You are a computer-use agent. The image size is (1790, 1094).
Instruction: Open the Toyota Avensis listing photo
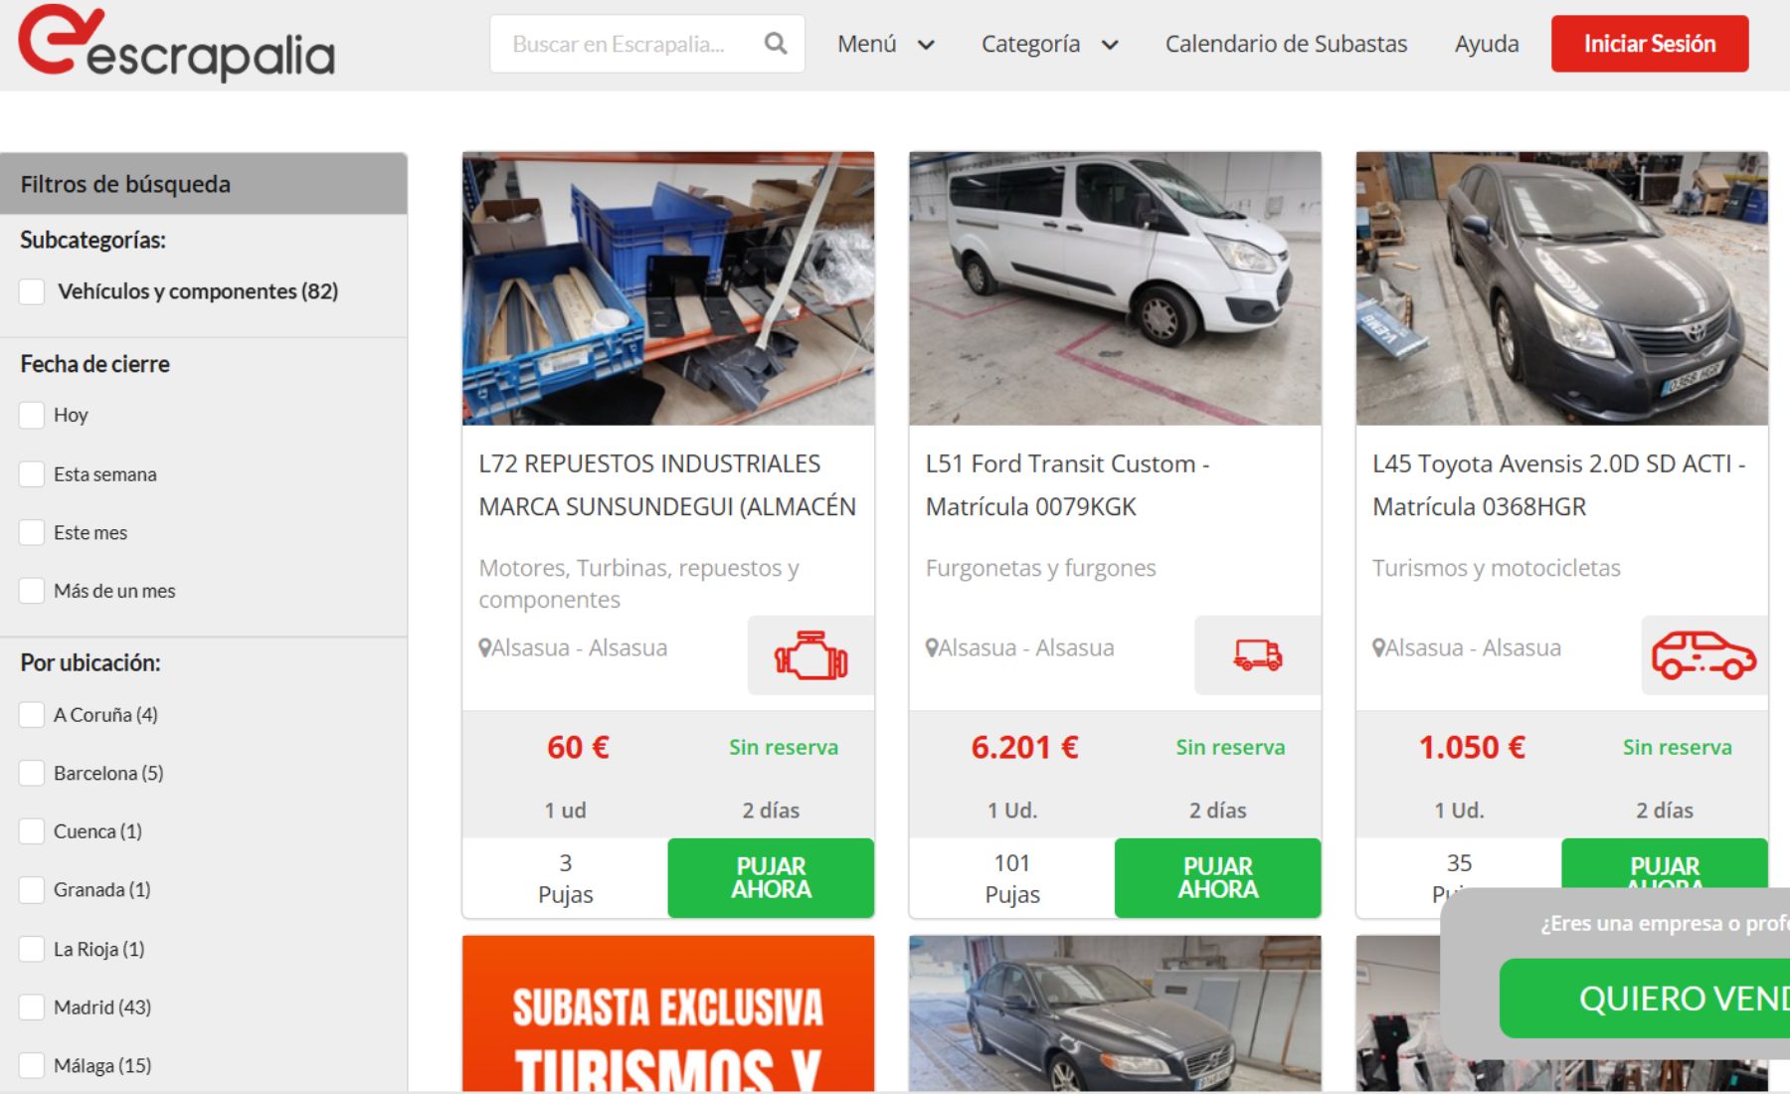pyautogui.click(x=1561, y=288)
